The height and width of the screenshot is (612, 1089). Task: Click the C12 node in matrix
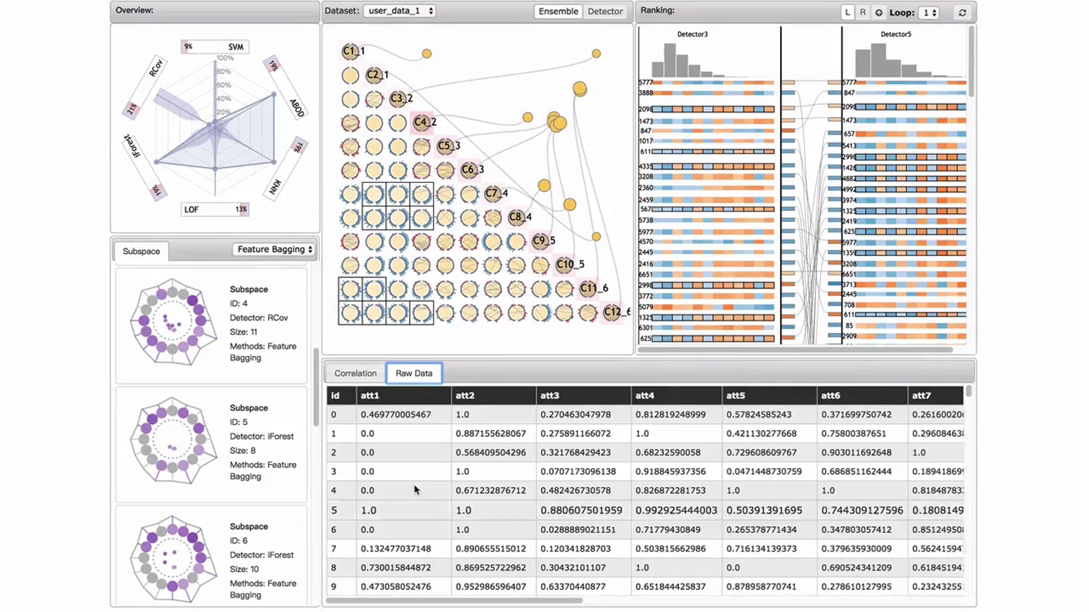coord(612,312)
